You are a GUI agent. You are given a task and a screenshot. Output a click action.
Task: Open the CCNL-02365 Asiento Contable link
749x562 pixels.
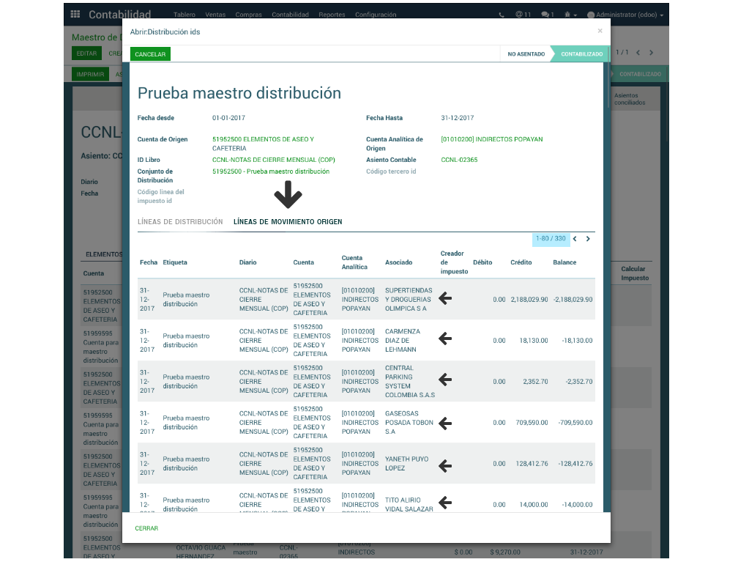coord(459,160)
